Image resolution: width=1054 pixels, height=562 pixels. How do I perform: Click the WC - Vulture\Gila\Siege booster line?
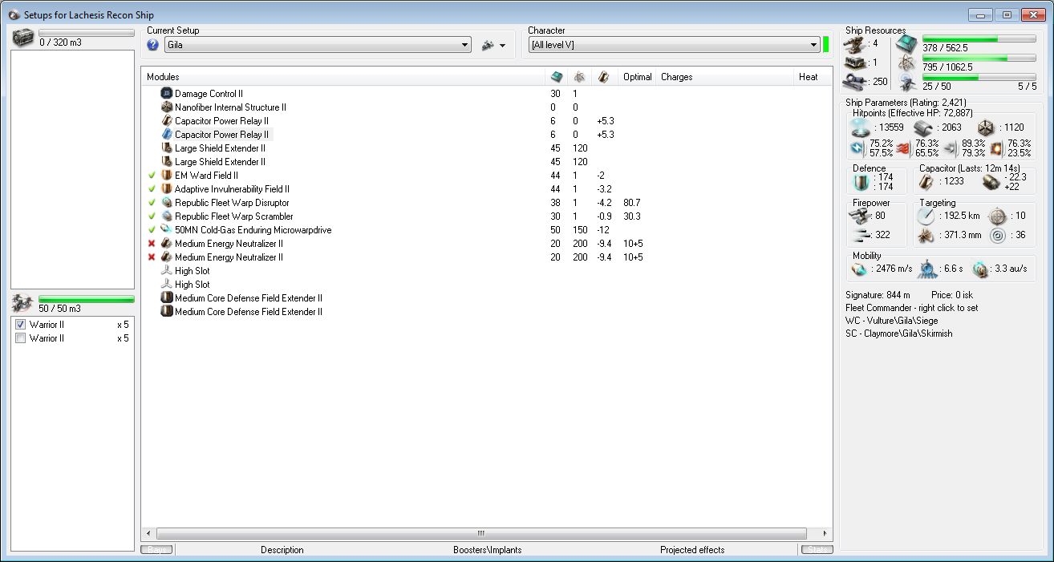click(894, 321)
